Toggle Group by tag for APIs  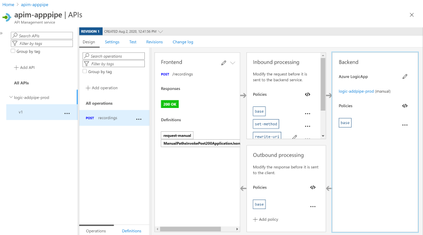pos(13,51)
